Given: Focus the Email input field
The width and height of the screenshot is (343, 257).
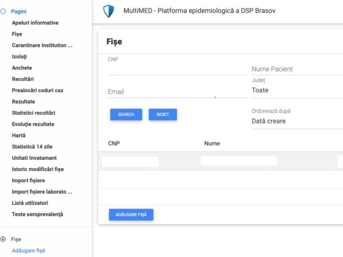Looking at the screenshot, I should pyautogui.click(x=178, y=92).
